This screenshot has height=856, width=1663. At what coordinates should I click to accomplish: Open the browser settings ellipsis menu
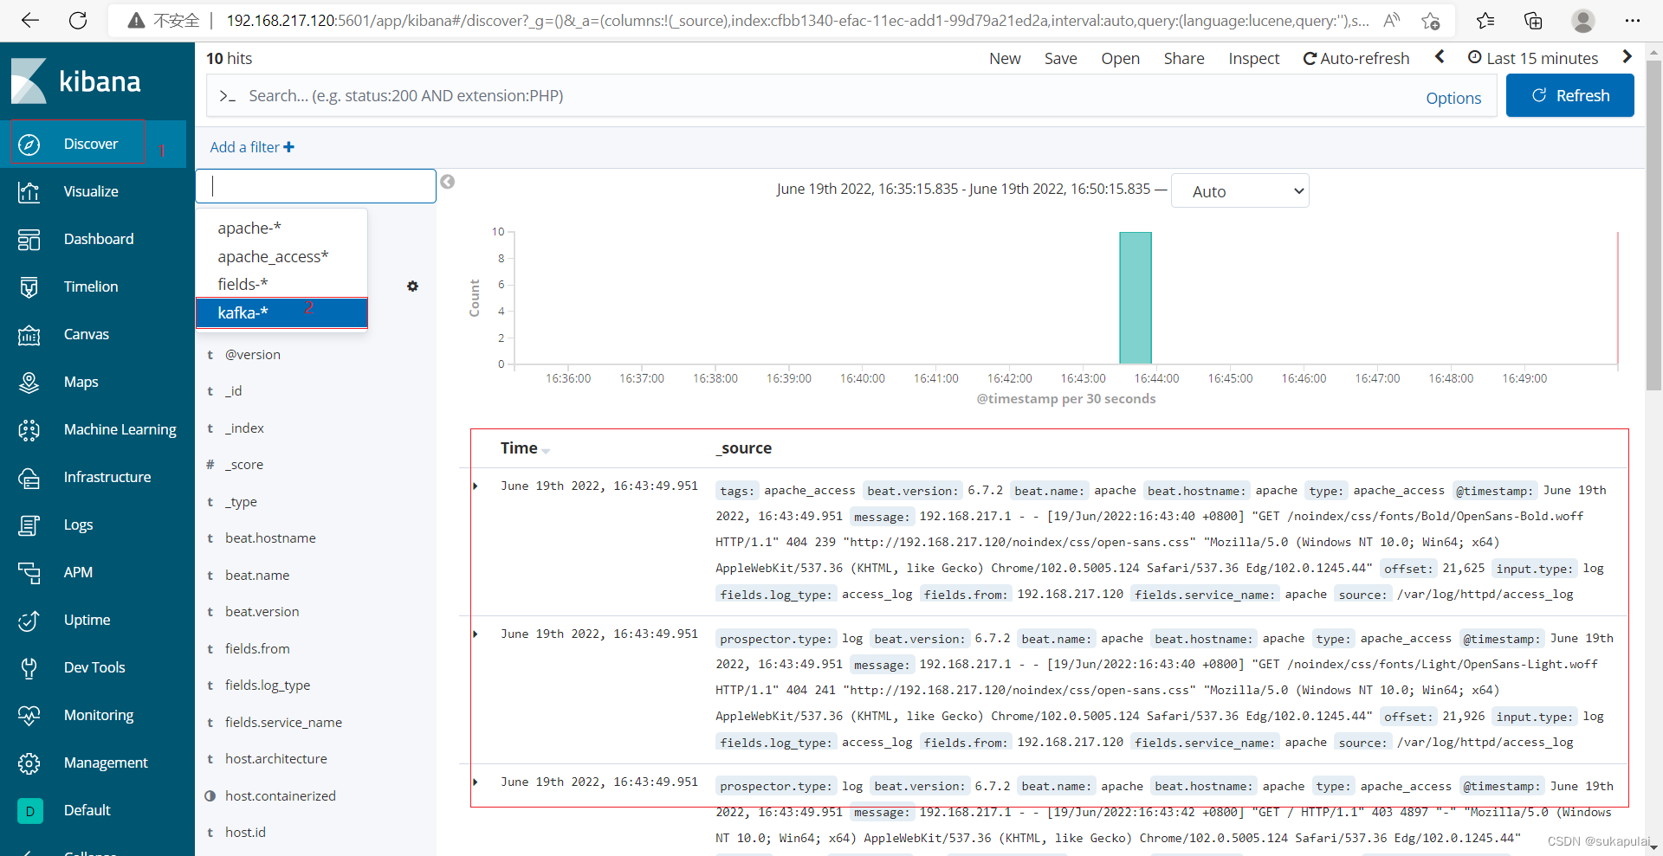coord(1633,21)
